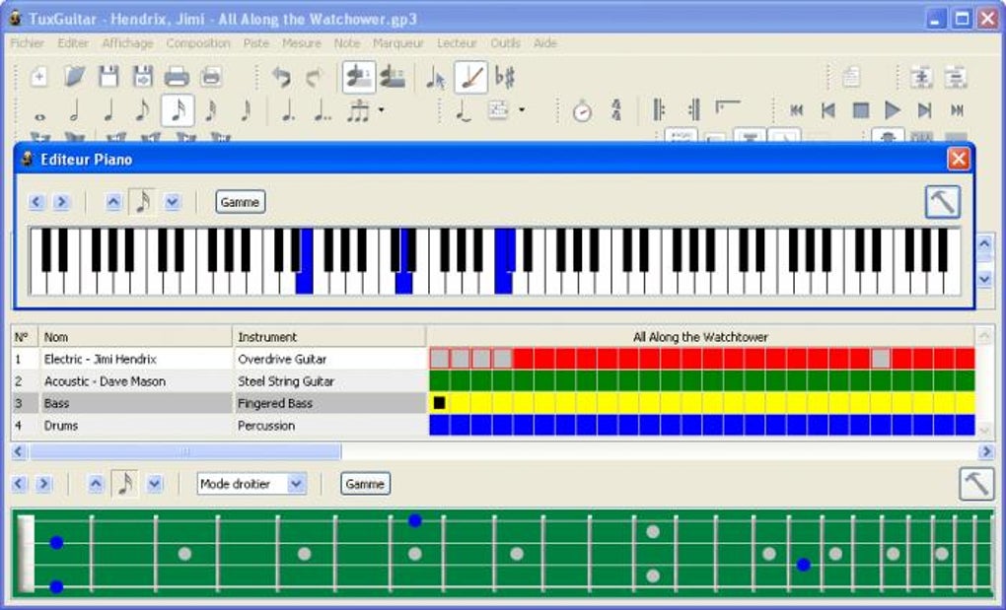Set repeat alternative ending
Viewport: 1006px width, 610px height.
click(728, 107)
